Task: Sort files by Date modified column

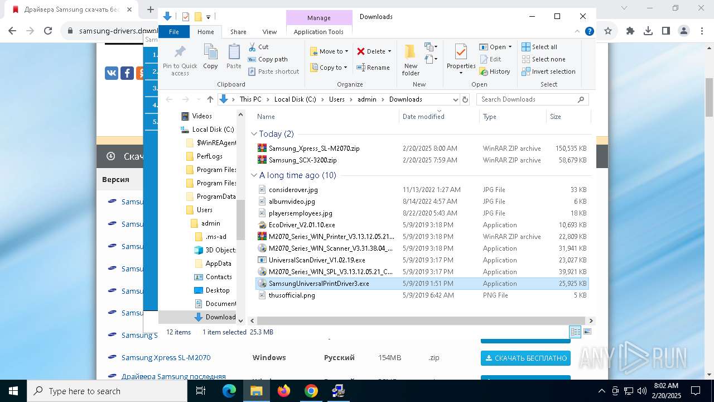Action: click(x=423, y=117)
